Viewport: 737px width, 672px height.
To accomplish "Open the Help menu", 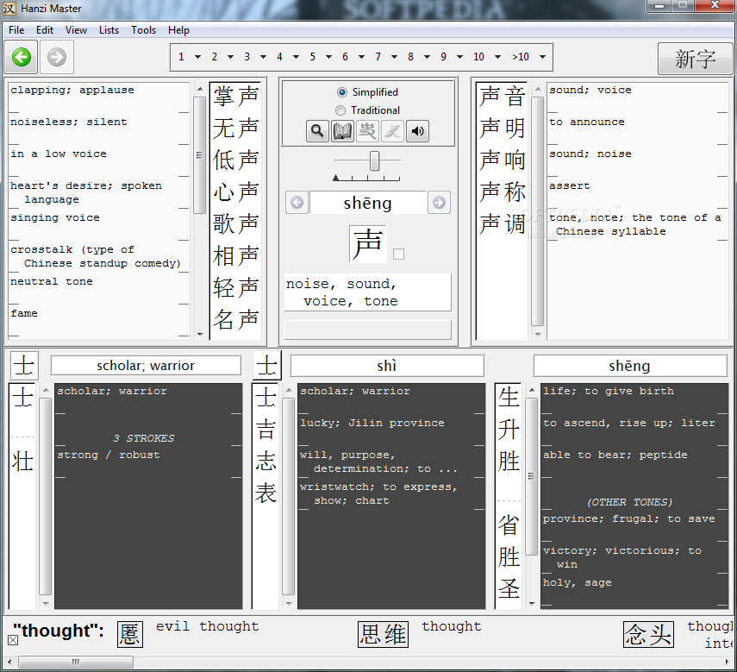I will [x=178, y=30].
